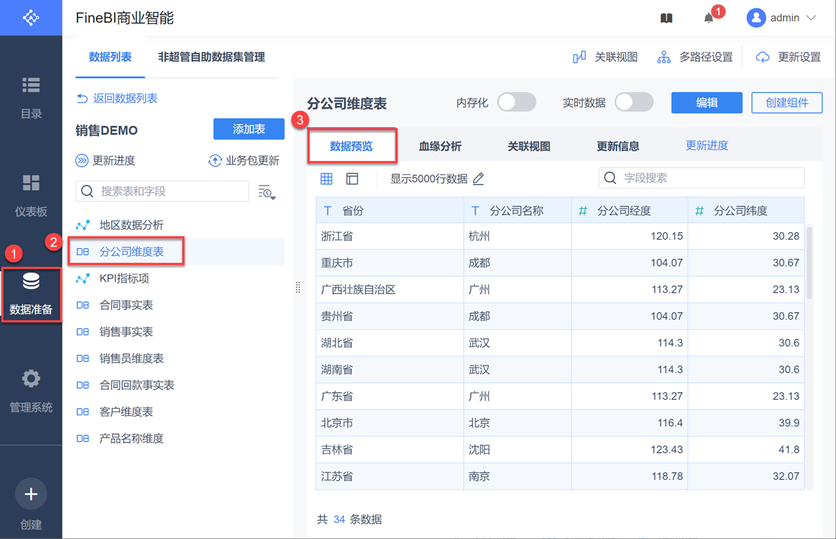Edit the 显示5000行数据 pencil icon
This screenshot has height=539, width=836.
[x=478, y=179]
